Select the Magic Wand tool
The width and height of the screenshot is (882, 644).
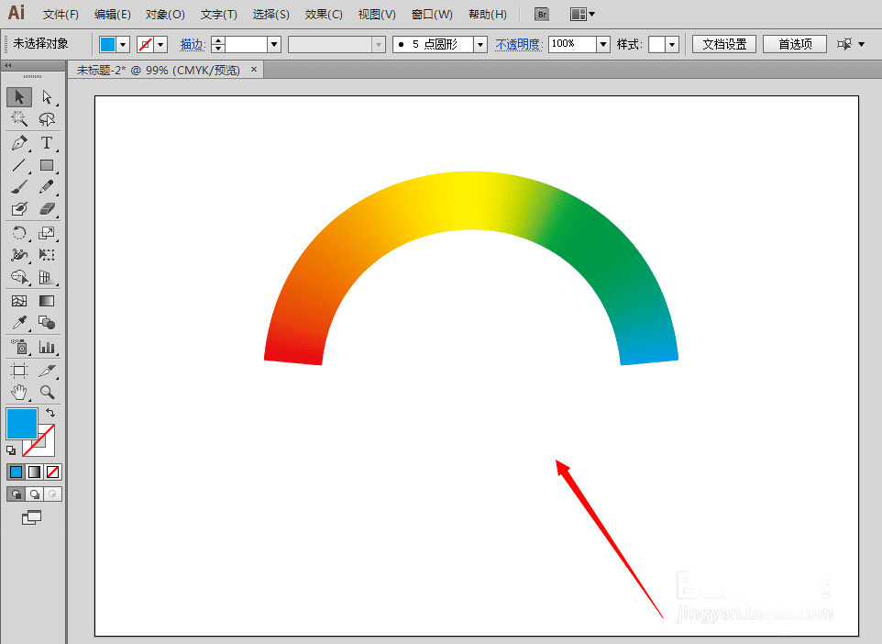19,118
